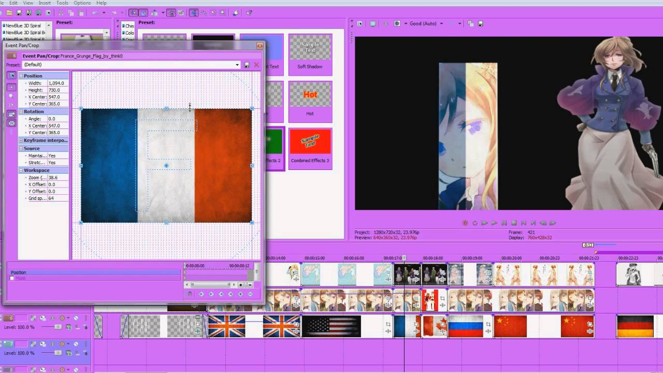
Task: Select Pan/Crop zoom magnifier tool
Action: pyautogui.click(x=11, y=96)
